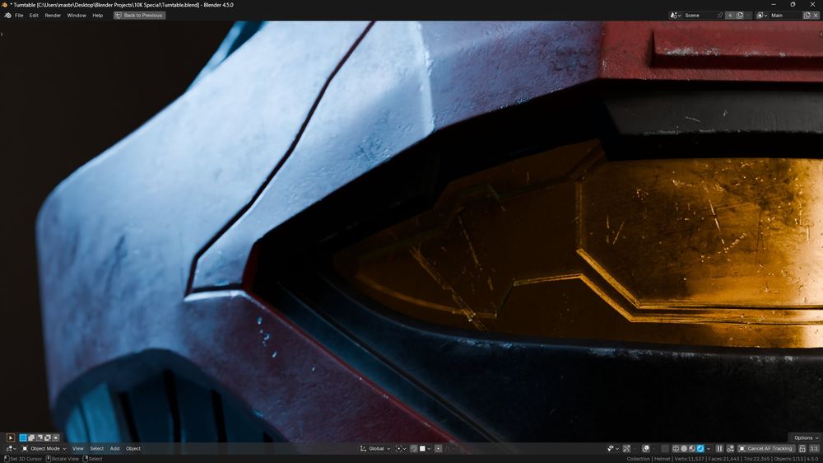Open the Global transform orientation dropdown
This screenshot has height=463, width=823.
pyautogui.click(x=375, y=449)
